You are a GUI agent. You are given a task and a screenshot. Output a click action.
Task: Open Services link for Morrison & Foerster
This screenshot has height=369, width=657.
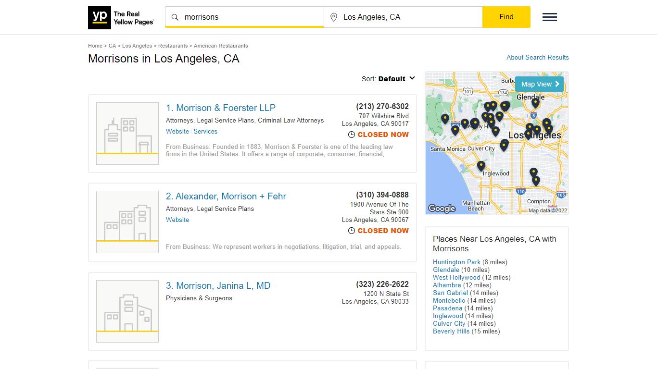click(x=205, y=132)
